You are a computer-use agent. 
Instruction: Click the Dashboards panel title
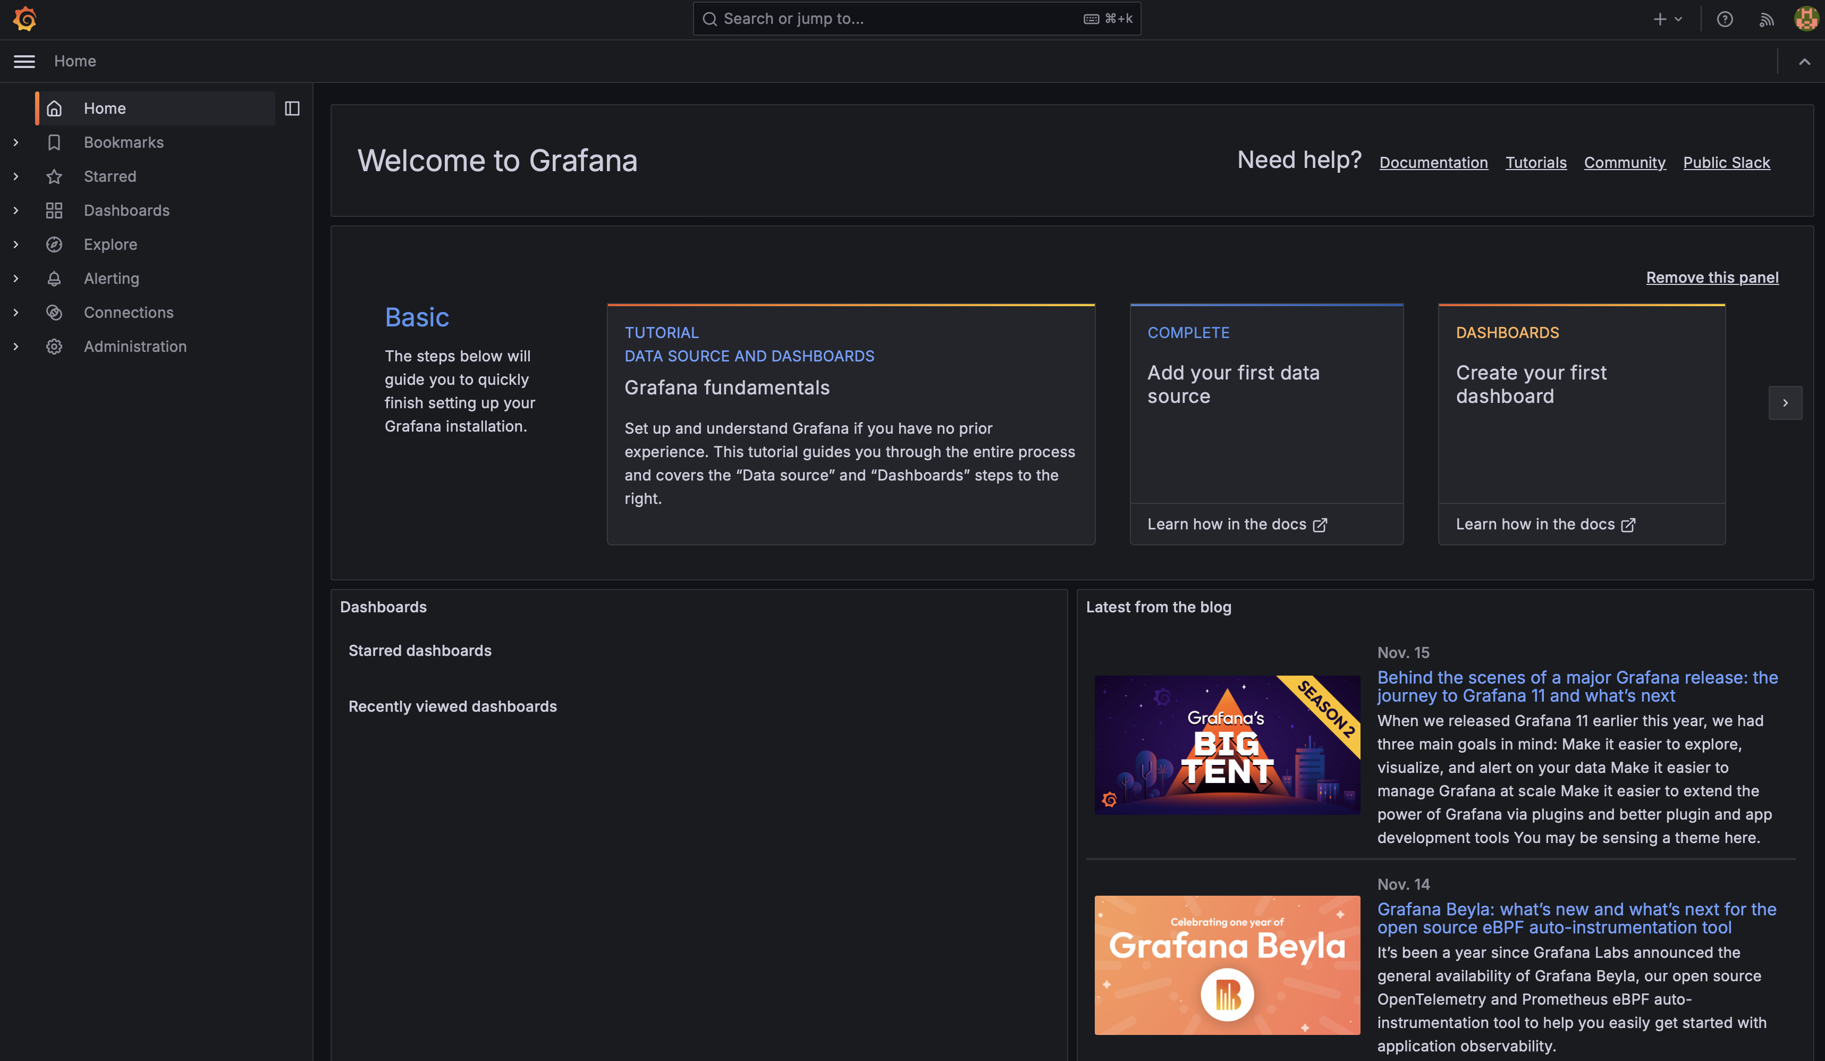[x=383, y=607]
